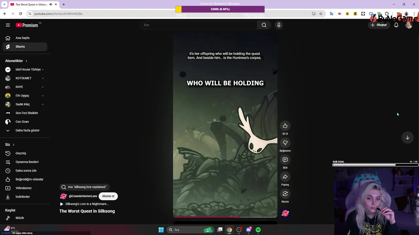This screenshot has width=419, height=235.
Task: Open Daha sonra izle
Action: (25, 170)
